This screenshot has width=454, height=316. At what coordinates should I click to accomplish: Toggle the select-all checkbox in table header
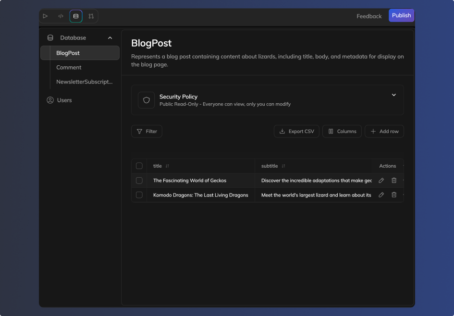[x=139, y=166]
